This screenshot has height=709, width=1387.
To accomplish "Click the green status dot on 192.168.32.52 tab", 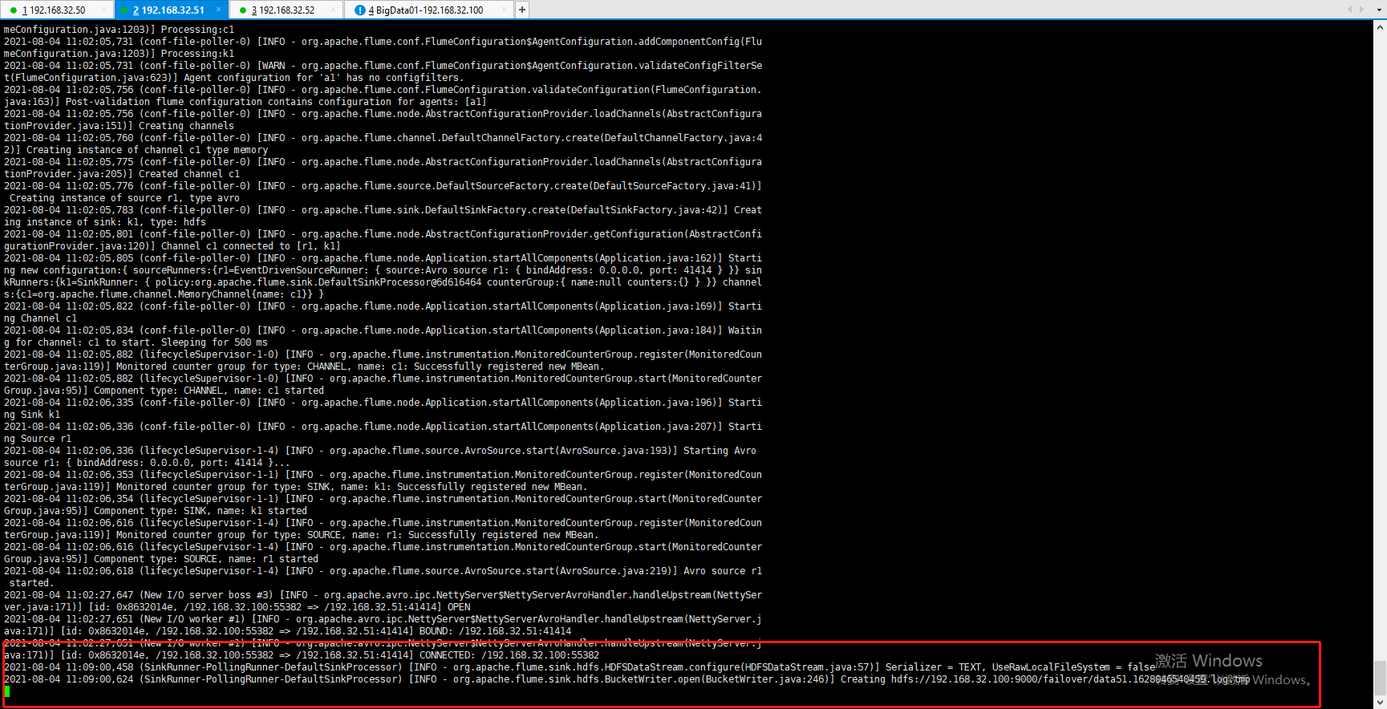I will [243, 10].
